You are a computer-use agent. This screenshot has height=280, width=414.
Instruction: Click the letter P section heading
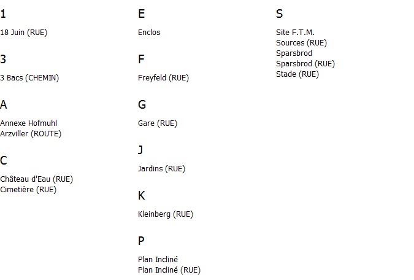pos(141,241)
